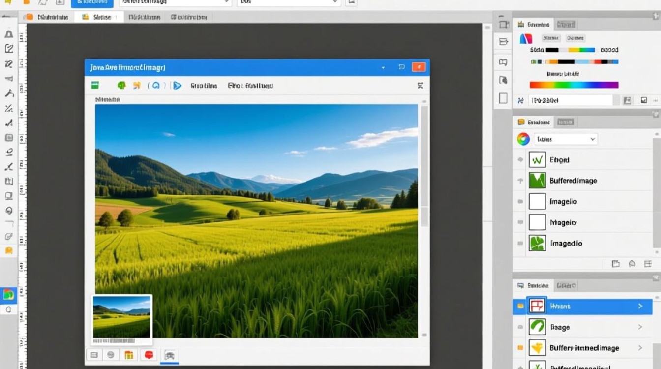Expand the Baage item chevron
Viewport: 661px width, 369px height.
[640, 327]
